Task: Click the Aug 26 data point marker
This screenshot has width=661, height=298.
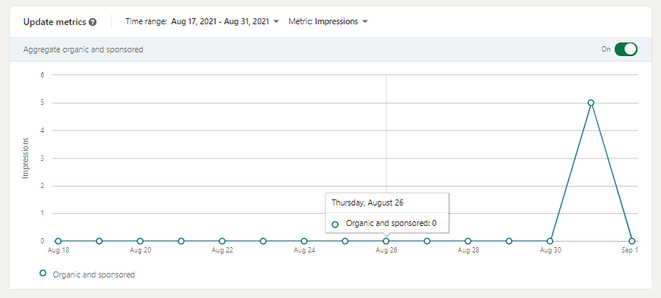Action: [x=386, y=241]
